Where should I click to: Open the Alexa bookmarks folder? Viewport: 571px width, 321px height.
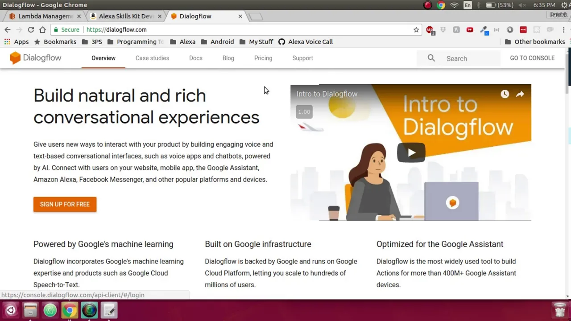pos(183,41)
